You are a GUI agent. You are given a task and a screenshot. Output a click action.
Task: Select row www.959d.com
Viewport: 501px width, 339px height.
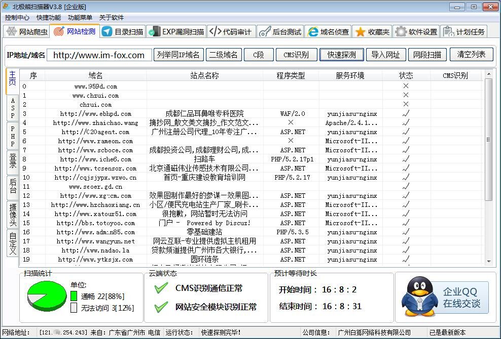(x=252, y=86)
